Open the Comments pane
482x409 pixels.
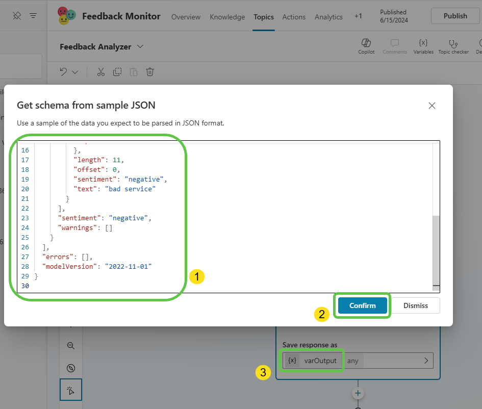[394, 43]
